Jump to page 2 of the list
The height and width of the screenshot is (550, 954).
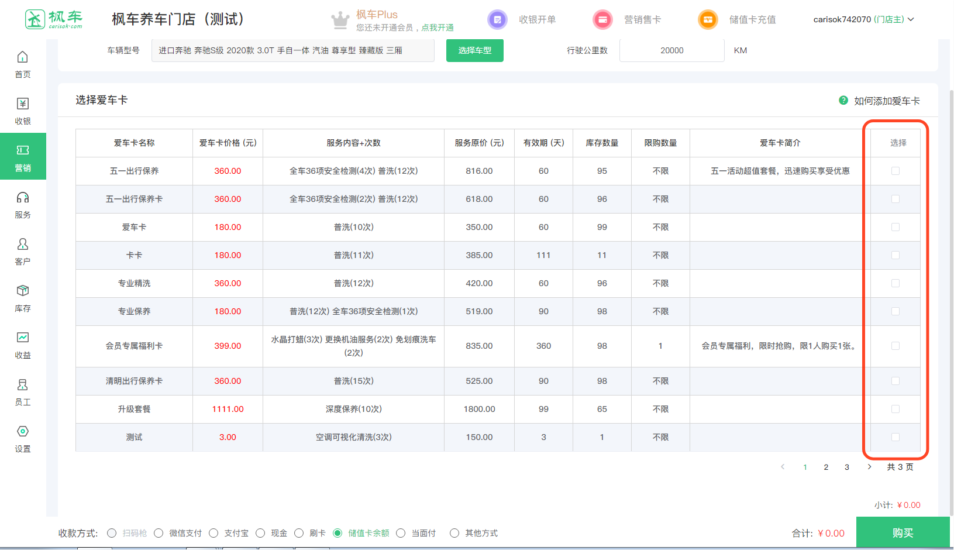pyautogui.click(x=826, y=467)
